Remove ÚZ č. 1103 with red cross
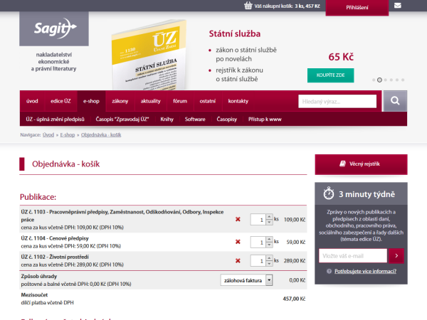Viewport: 427px width, 320px height. click(x=238, y=219)
